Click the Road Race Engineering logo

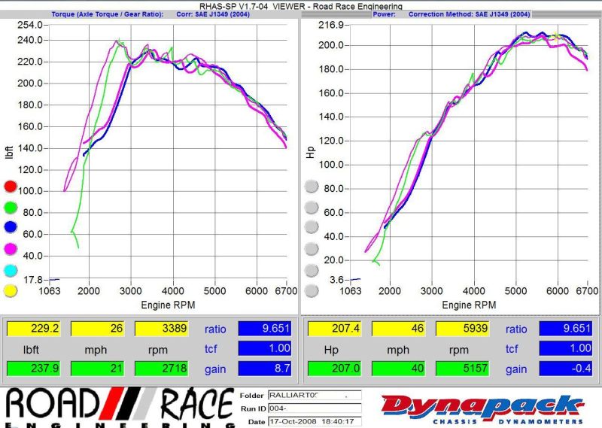(x=119, y=407)
